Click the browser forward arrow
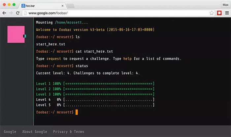This screenshot has width=231, height=137. [x=11, y=13]
